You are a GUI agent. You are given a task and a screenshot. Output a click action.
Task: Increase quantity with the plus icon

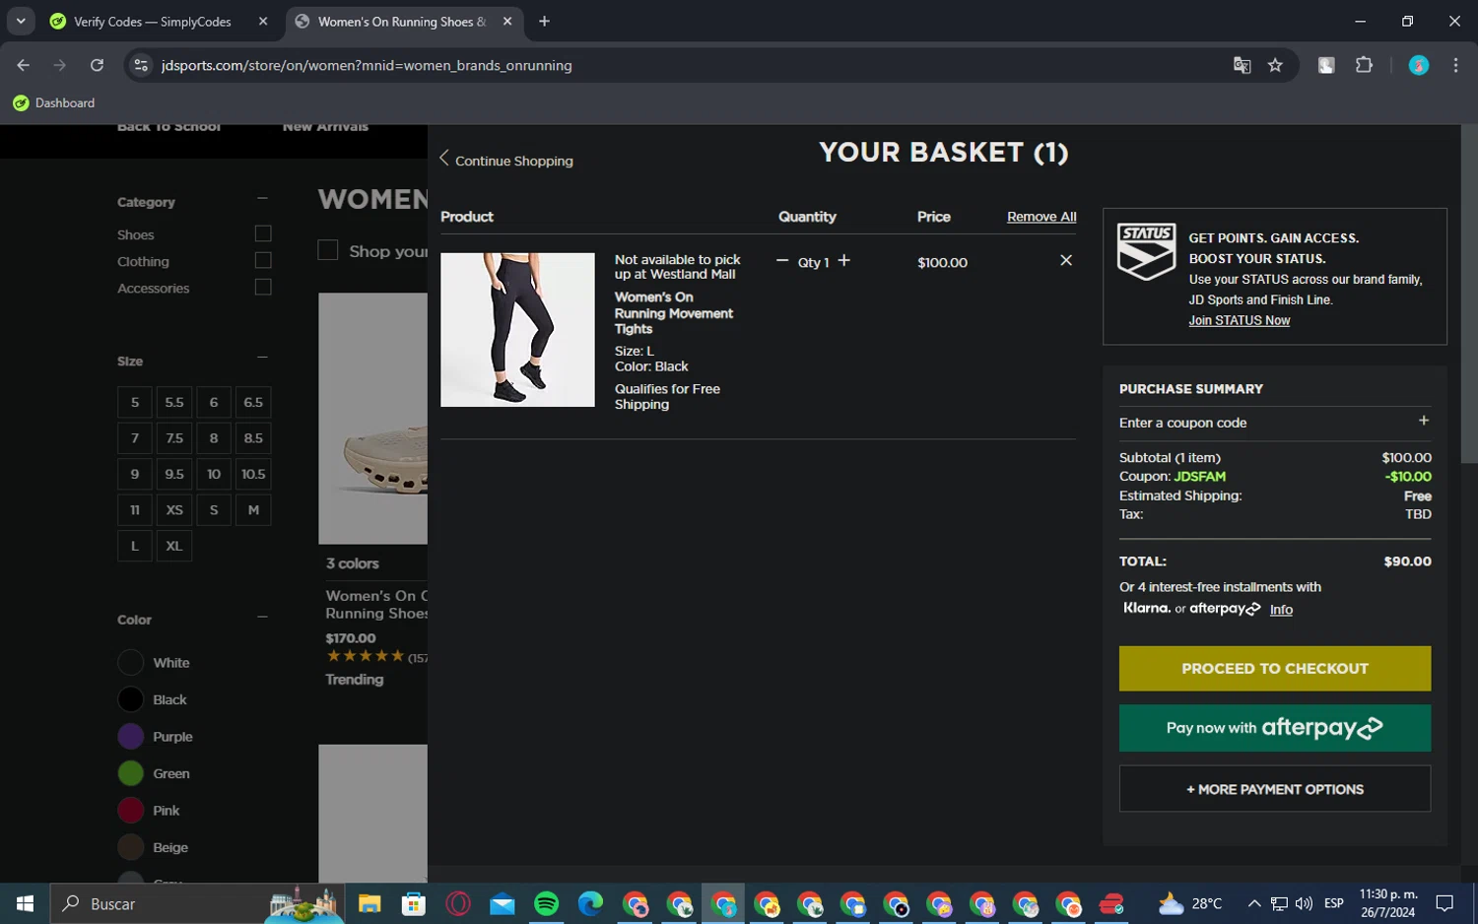pos(843,261)
